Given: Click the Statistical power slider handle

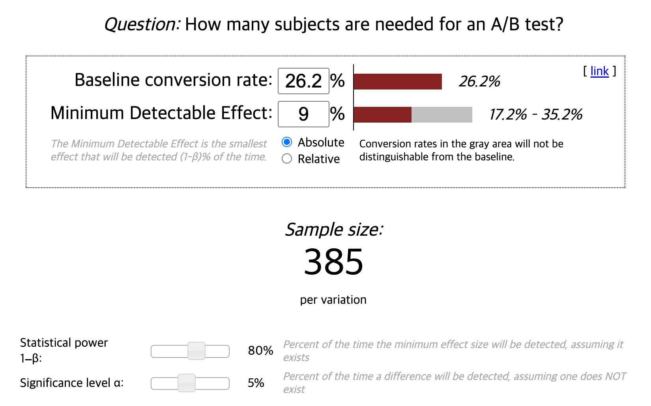Looking at the screenshot, I should [x=196, y=351].
